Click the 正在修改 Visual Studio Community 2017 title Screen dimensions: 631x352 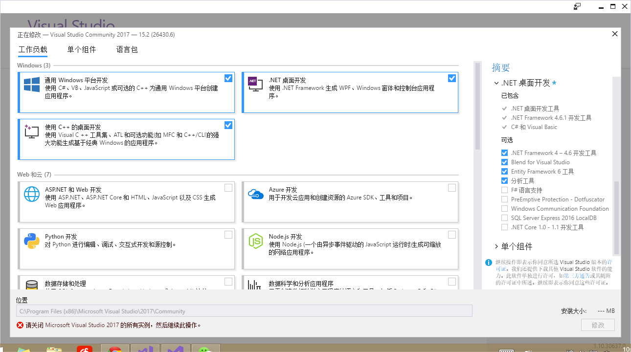coord(96,35)
